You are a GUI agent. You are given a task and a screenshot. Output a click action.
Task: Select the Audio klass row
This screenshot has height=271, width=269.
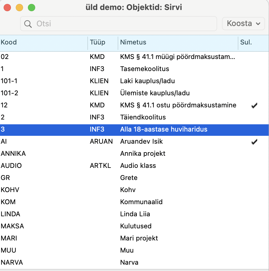pyautogui.click(x=135, y=165)
